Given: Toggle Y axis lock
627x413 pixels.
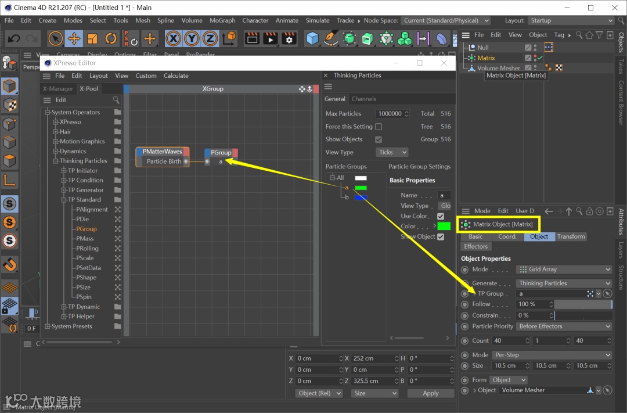Looking at the screenshot, I should [192, 39].
